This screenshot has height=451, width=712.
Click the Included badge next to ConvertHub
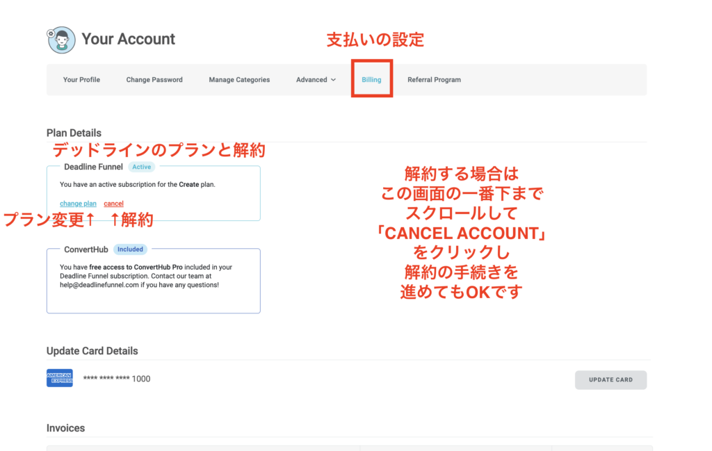(130, 249)
